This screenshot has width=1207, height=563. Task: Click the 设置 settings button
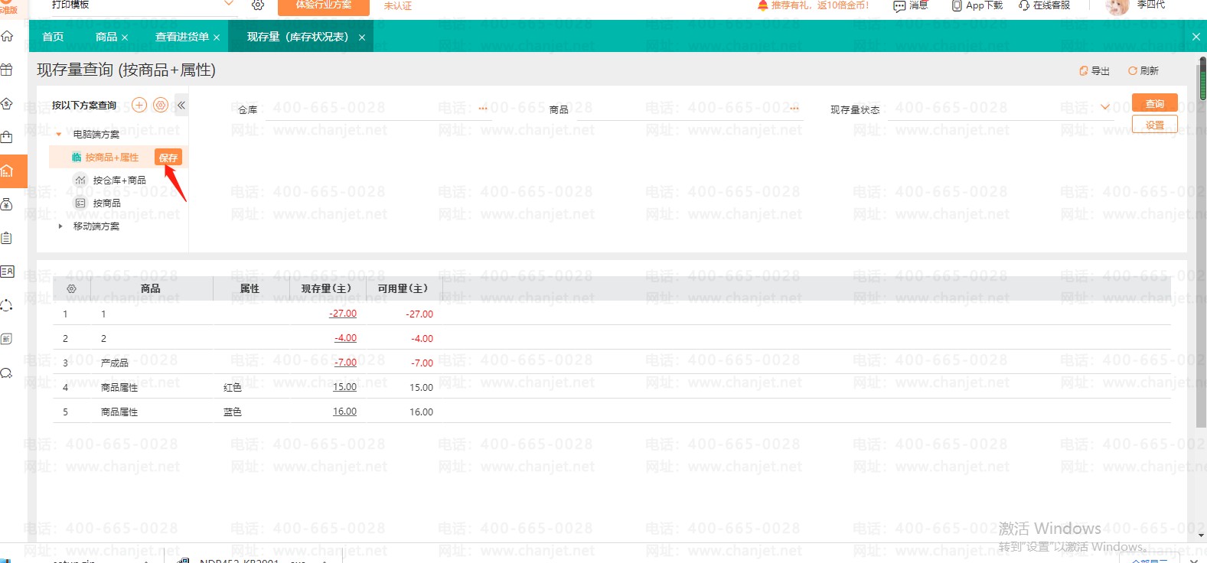[1154, 125]
